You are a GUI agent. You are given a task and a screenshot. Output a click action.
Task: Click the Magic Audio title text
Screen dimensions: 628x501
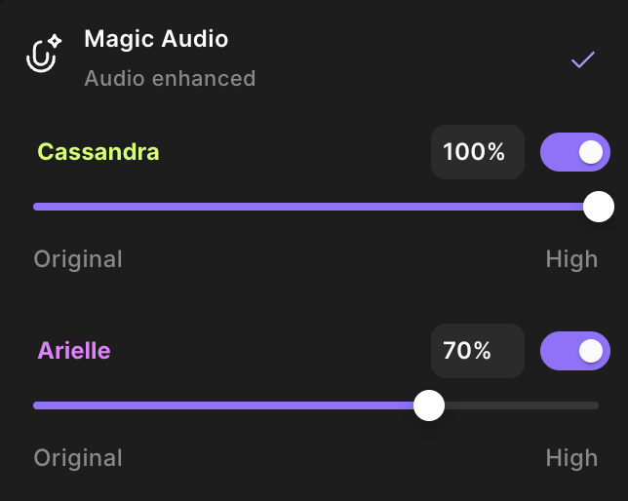pos(156,39)
